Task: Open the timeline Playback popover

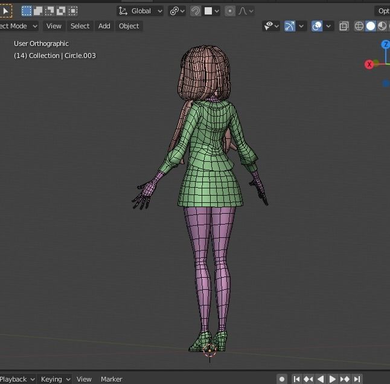Action: [x=17, y=379]
